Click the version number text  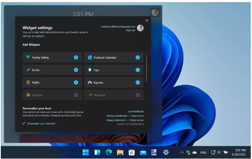click(130, 124)
